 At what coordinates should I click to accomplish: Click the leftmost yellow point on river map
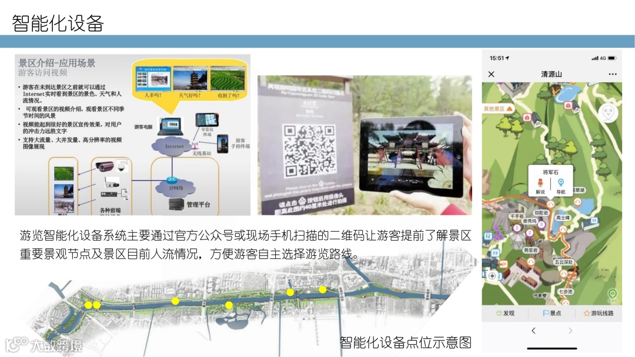[x=88, y=305]
